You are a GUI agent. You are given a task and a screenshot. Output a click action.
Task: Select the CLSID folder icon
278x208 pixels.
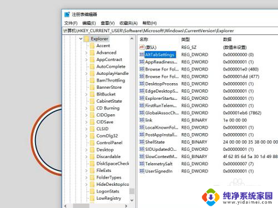tap(92, 129)
